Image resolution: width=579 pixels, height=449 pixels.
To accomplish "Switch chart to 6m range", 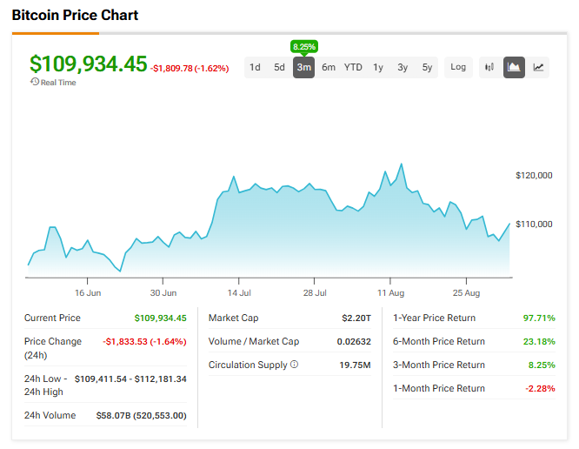I will [329, 67].
